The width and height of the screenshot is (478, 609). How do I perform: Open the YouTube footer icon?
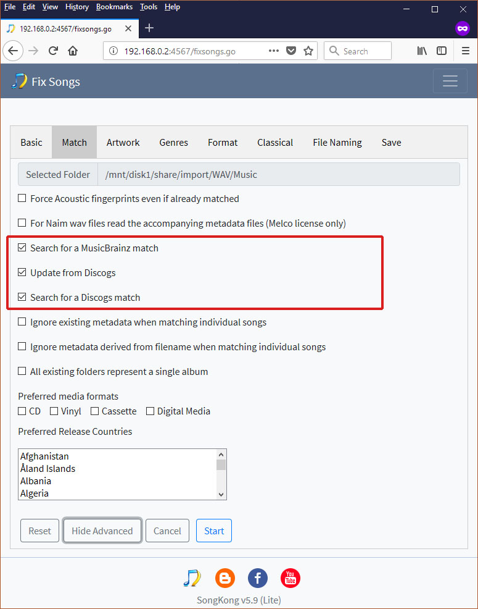tap(291, 578)
